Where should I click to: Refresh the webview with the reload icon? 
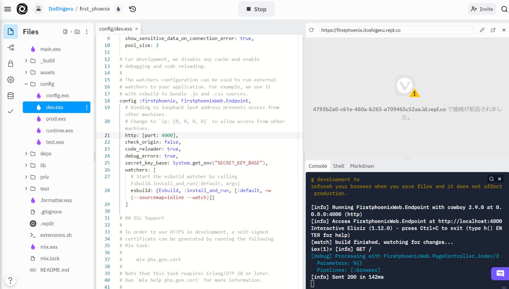tap(311, 29)
